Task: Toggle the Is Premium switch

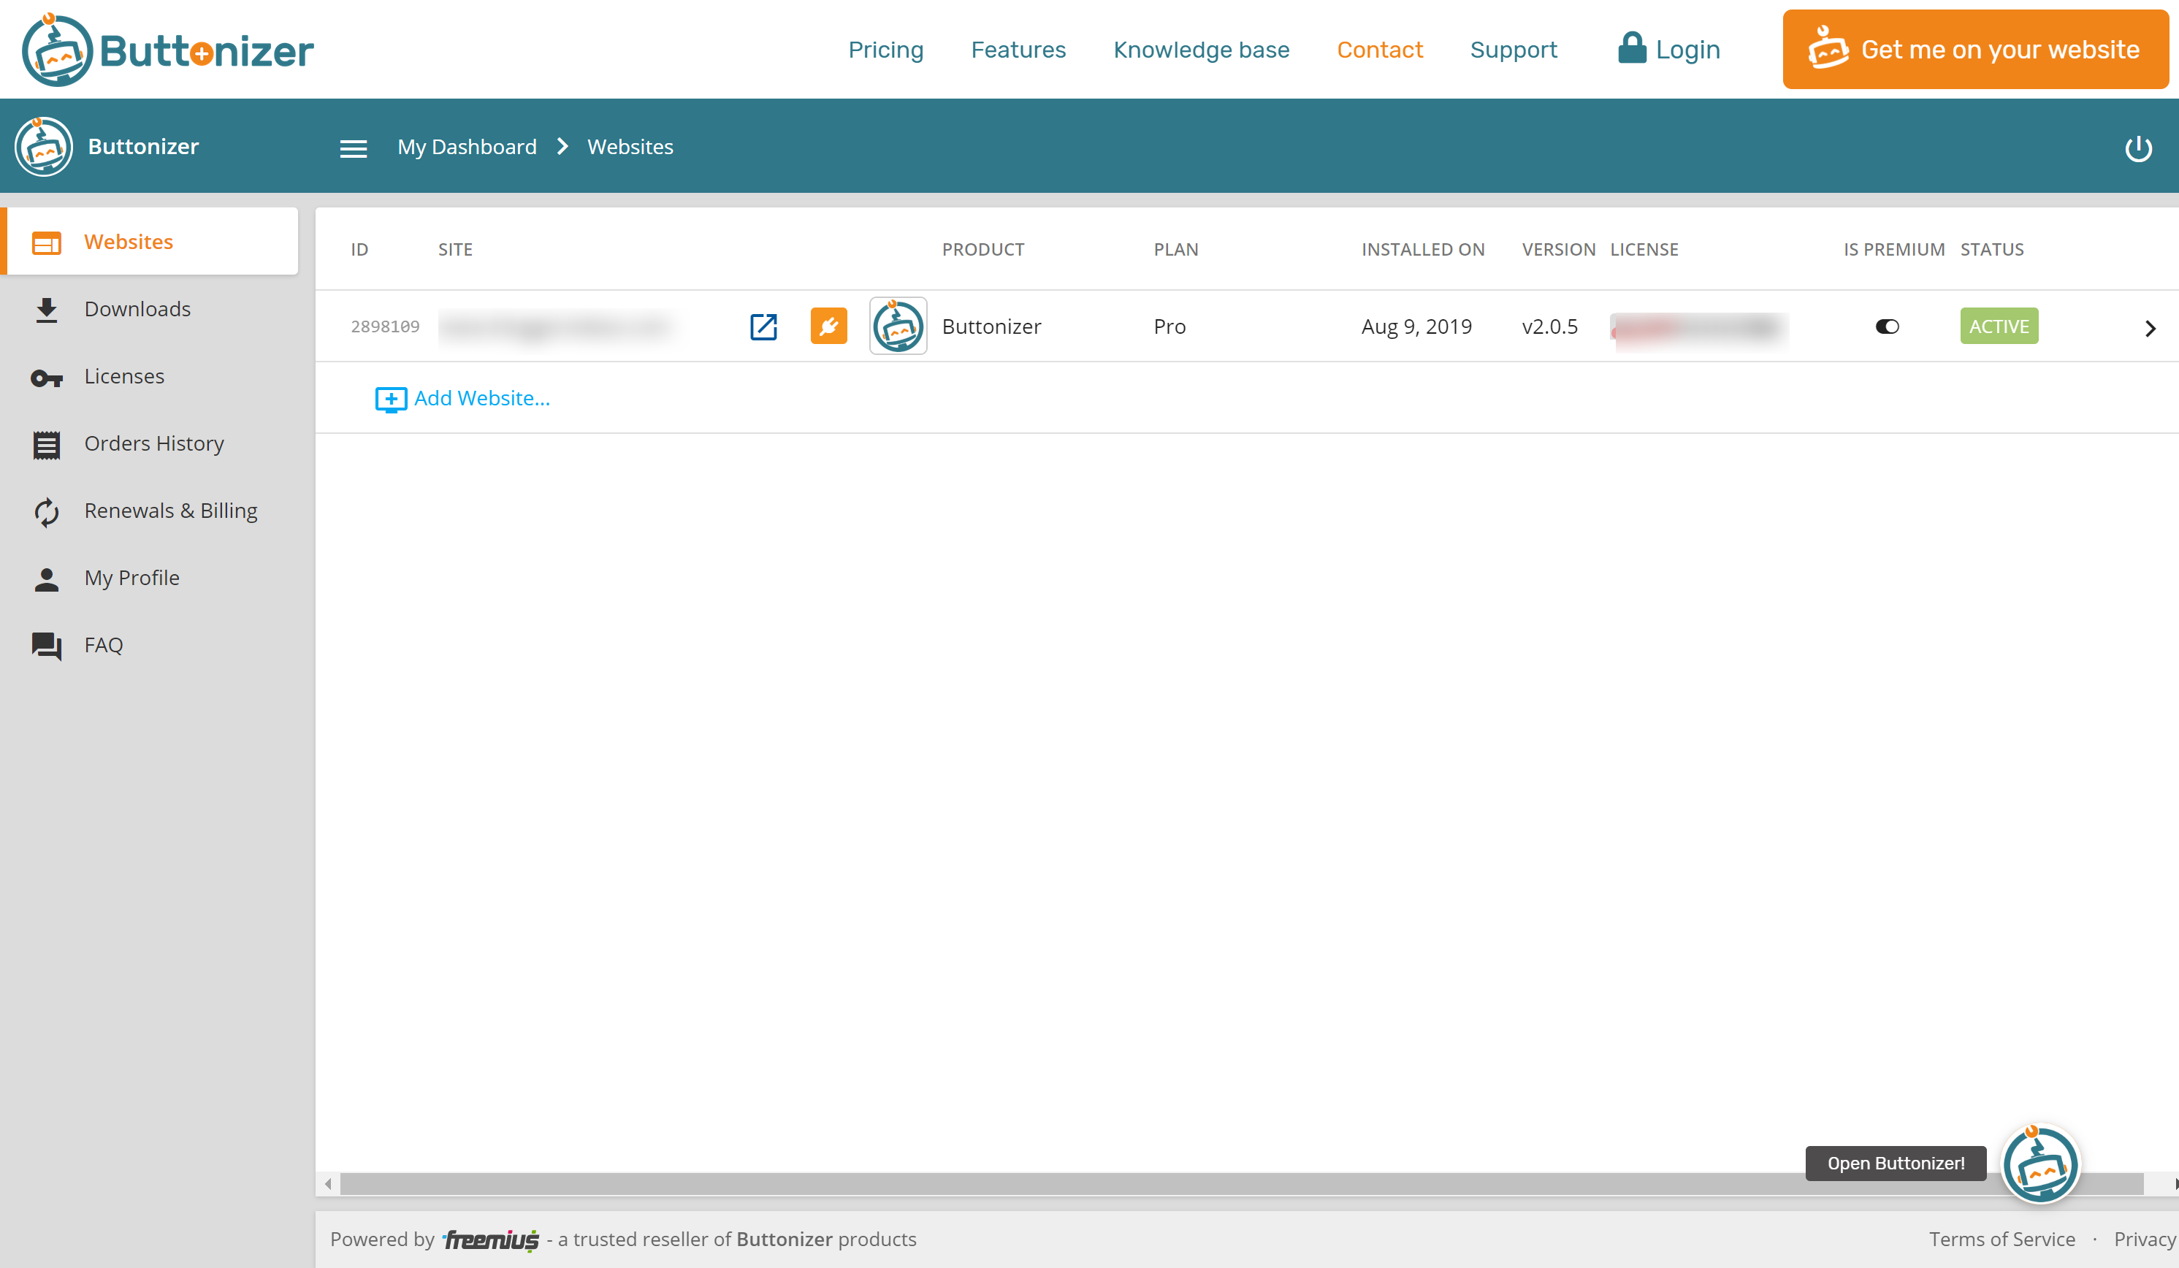Action: click(1887, 326)
